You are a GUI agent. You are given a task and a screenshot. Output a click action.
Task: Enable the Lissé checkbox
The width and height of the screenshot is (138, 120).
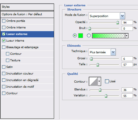(x=107, y=81)
